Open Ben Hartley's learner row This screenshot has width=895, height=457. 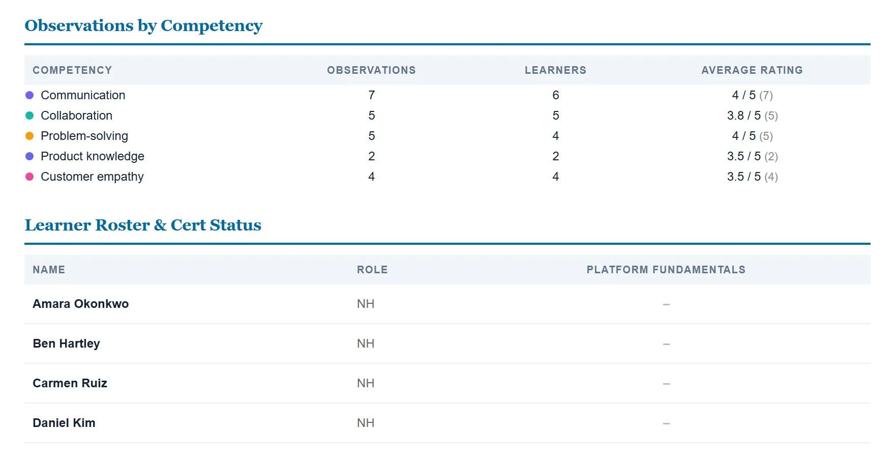click(447, 344)
